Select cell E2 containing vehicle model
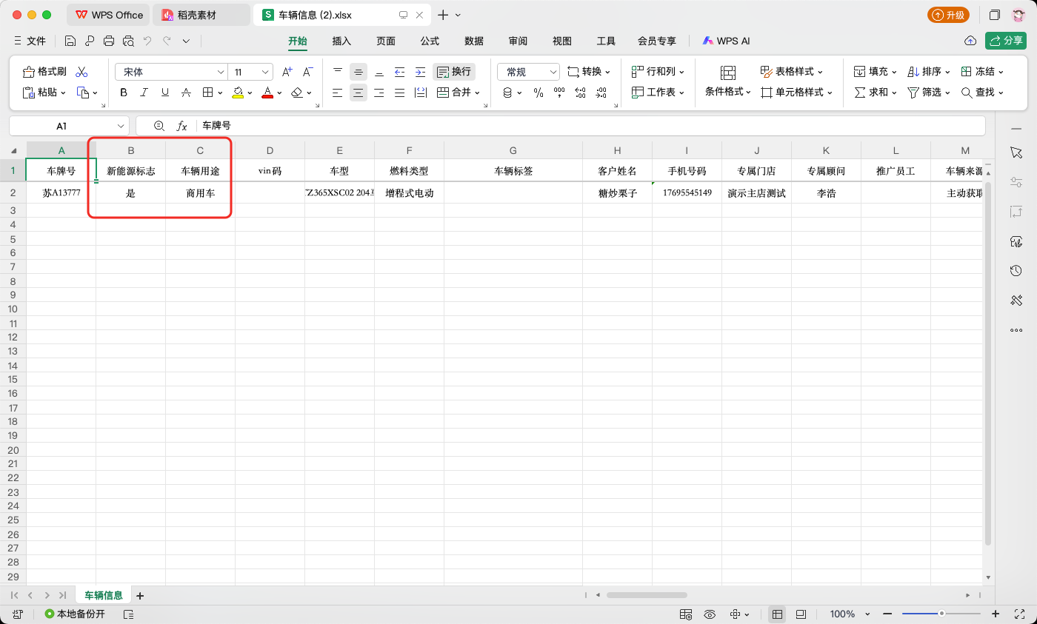The width and height of the screenshot is (1037, 624). coord(339,193)
